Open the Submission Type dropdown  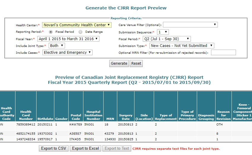pyautogui.click(x=182, y=46)
